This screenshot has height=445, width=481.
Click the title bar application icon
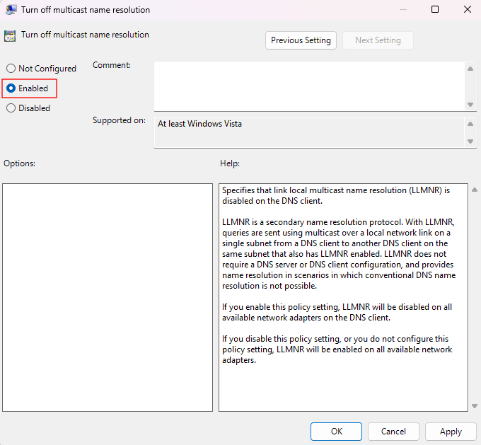point(11,10)
